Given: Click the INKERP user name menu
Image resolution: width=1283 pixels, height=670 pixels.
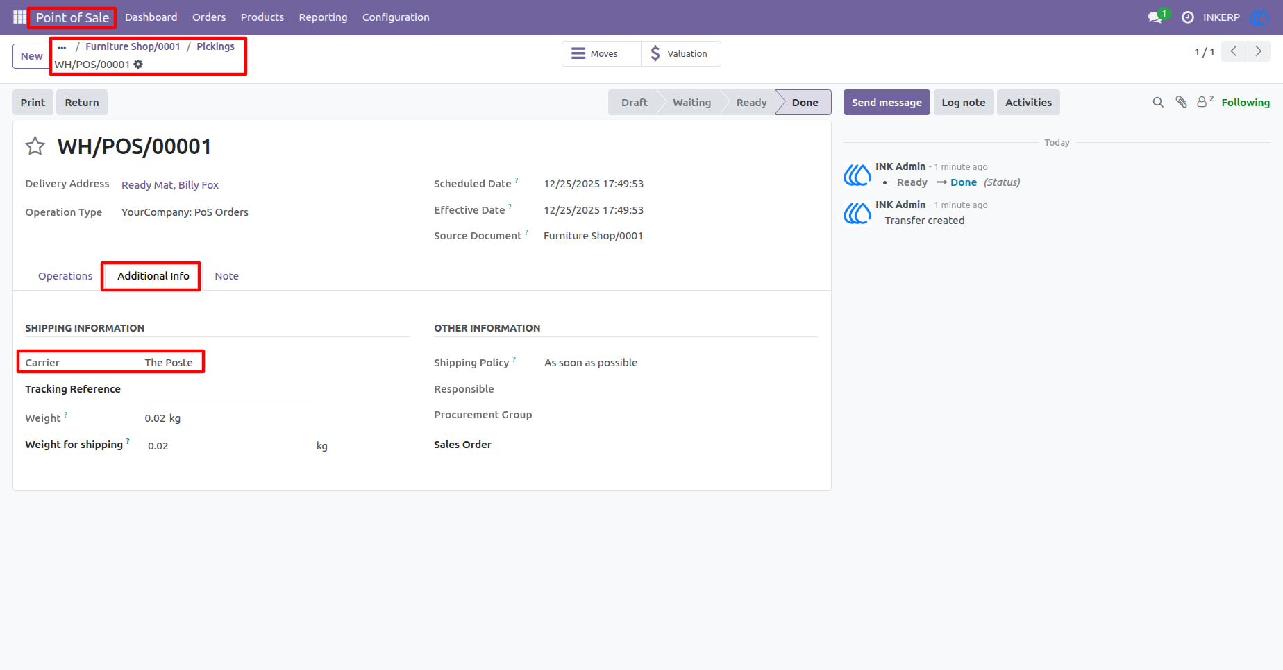Looking at the screenshot, I should 1221,17.
